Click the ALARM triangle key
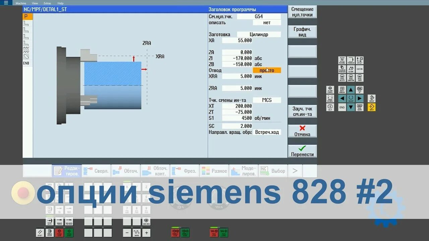 pyautogui.click(x=351, y=69)
